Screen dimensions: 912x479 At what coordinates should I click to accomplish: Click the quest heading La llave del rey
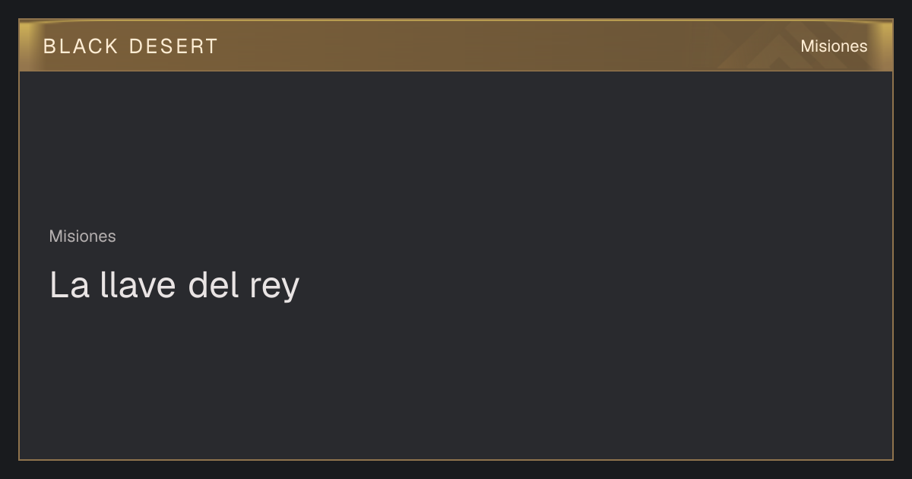[175, 285]
